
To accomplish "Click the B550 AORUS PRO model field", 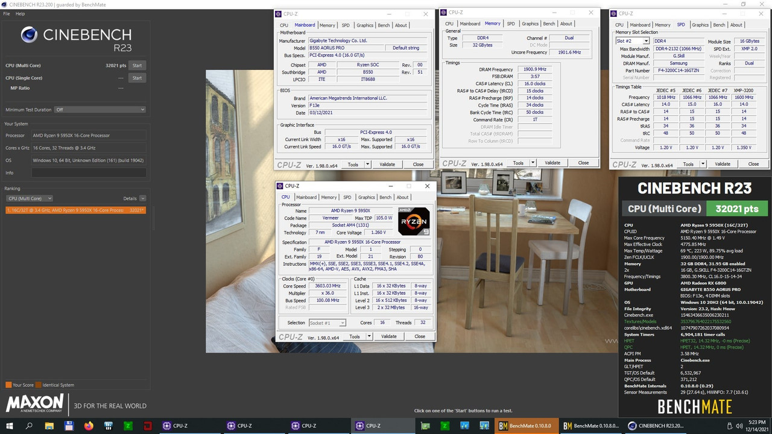I will 347,48.
